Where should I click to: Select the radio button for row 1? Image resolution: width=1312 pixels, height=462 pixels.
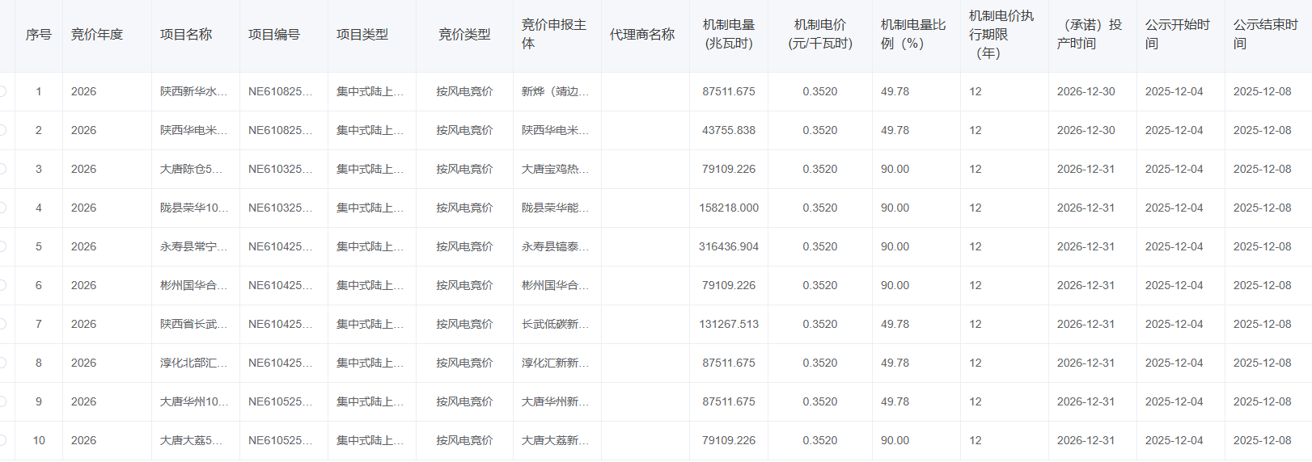2,91
